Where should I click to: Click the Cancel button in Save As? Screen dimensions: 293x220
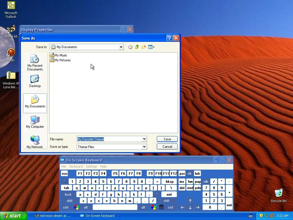pos(167,146)
